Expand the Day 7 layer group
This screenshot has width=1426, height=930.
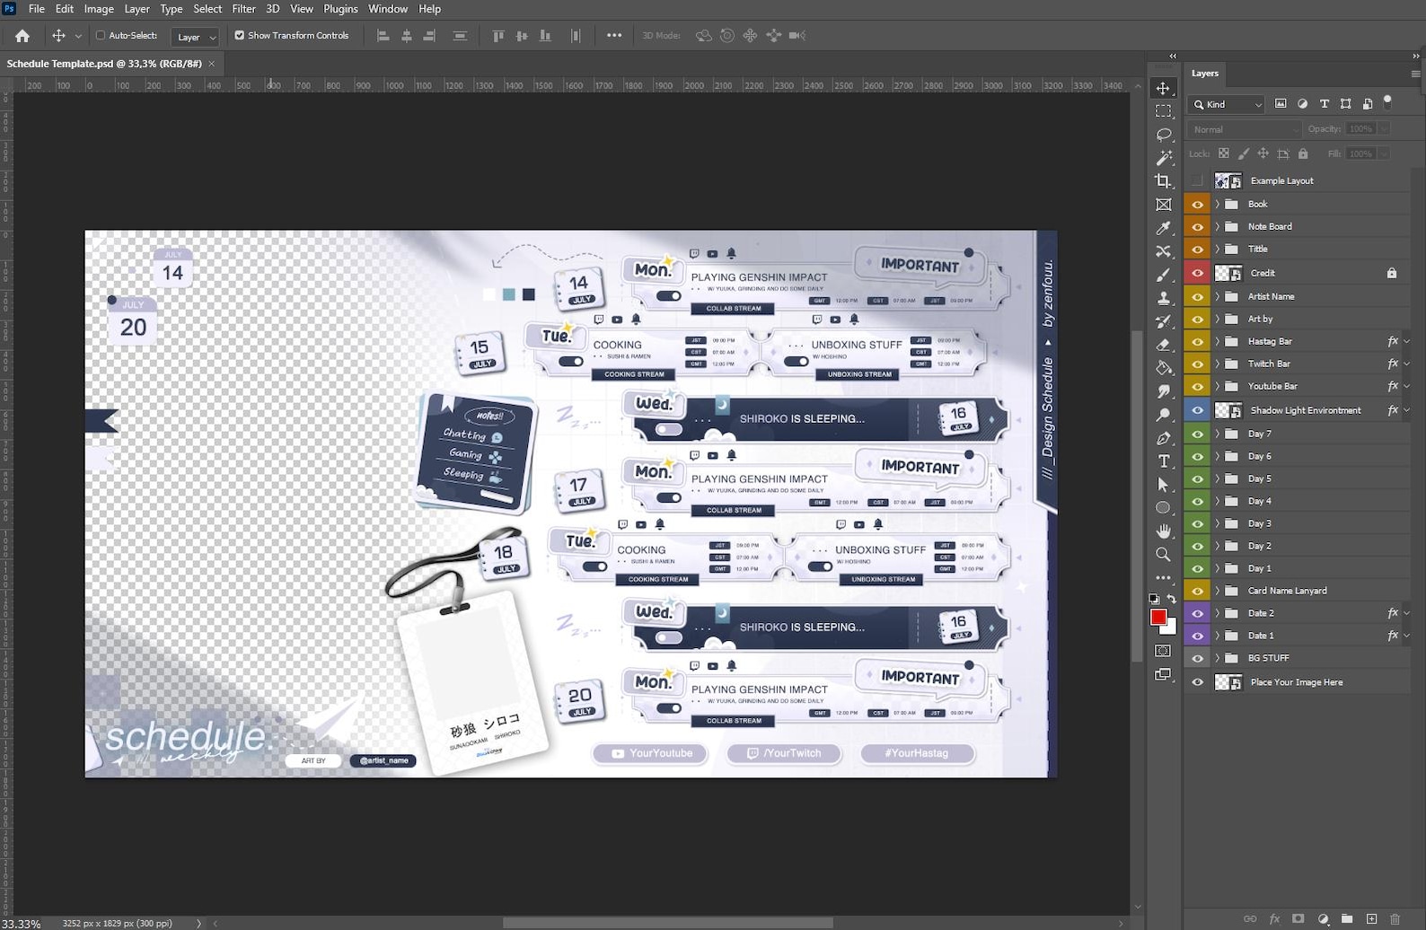[1218, 434]
